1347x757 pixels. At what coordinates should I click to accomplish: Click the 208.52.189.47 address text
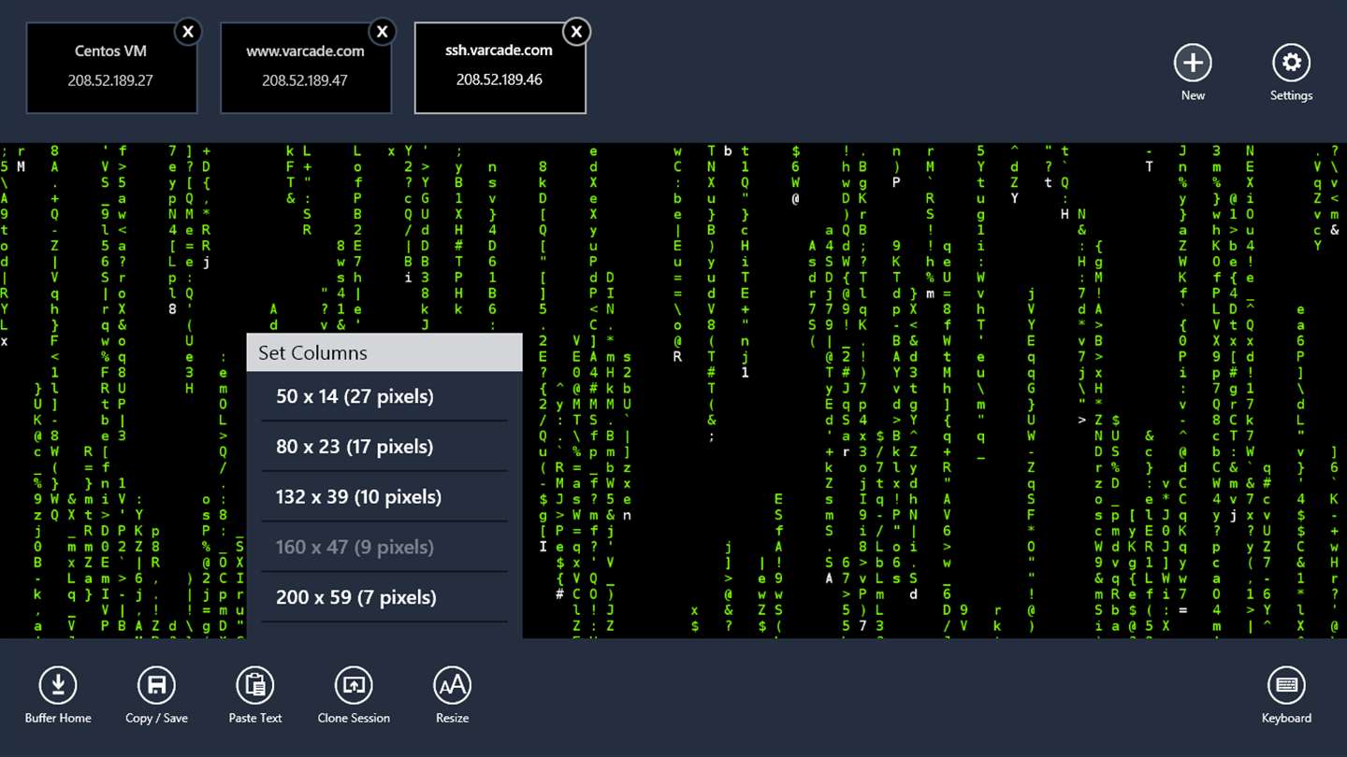click(x=305, y=80)
